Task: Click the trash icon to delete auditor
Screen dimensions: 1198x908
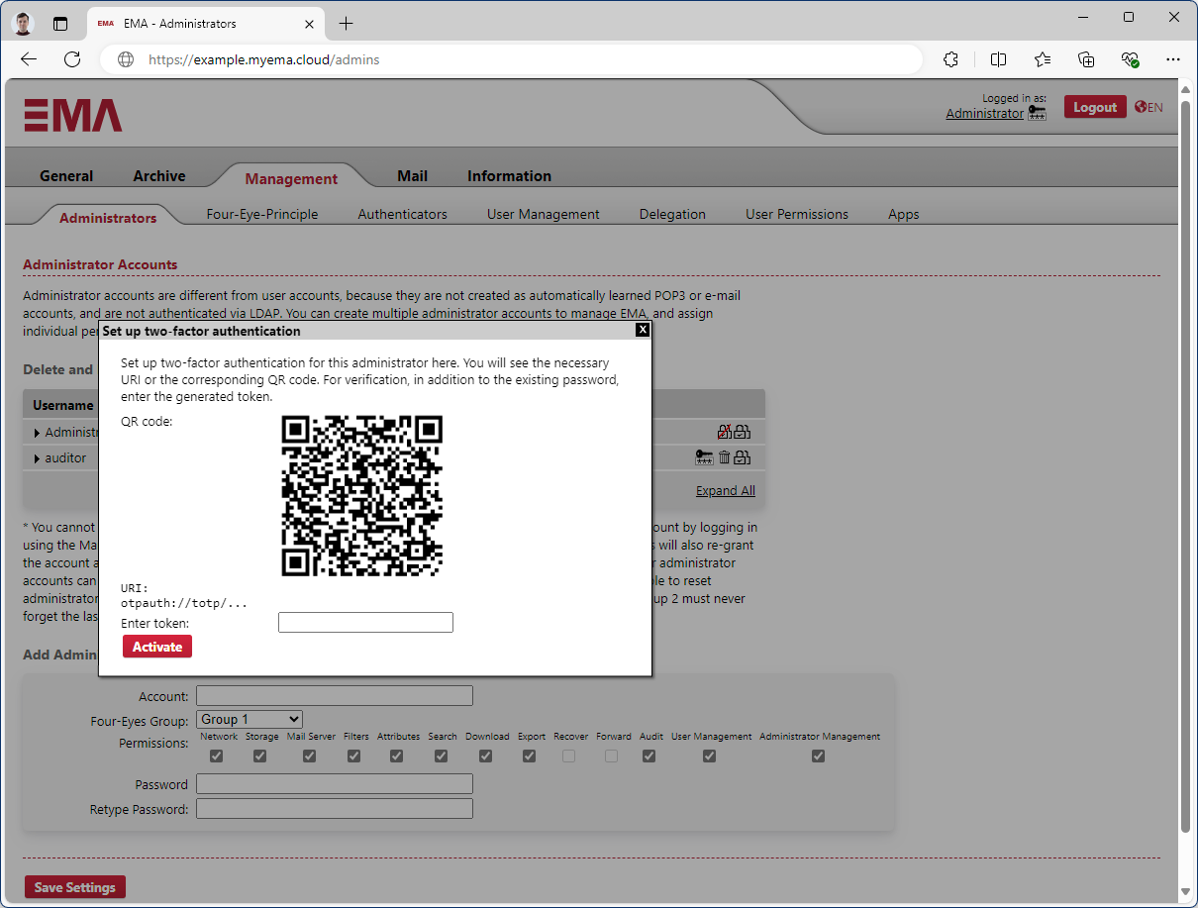Action: pyautogui.click(x=724, y=457)
